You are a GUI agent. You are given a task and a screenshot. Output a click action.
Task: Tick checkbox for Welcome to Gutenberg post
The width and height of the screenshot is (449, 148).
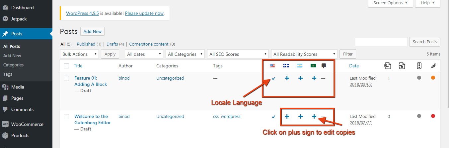pyautogui.click(x=66, y=117)
